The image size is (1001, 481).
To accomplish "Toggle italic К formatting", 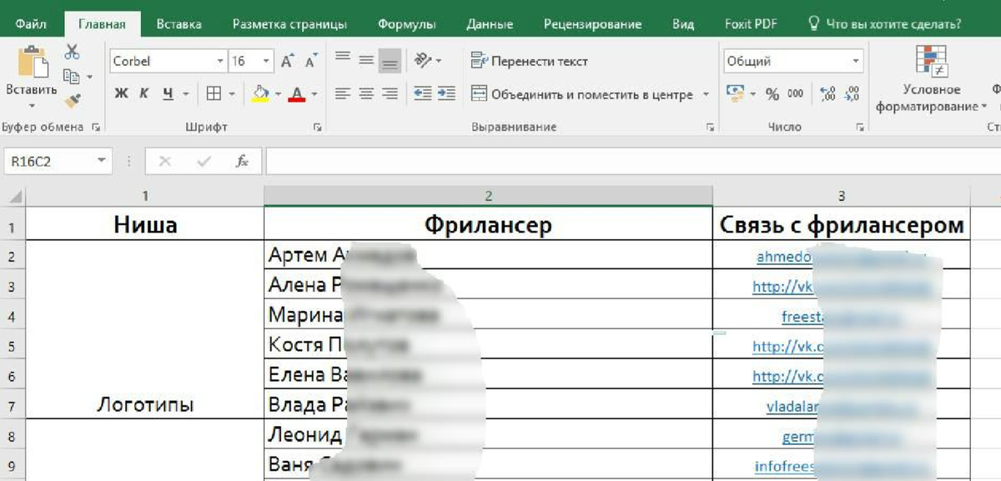I will [x=144, y=94].
